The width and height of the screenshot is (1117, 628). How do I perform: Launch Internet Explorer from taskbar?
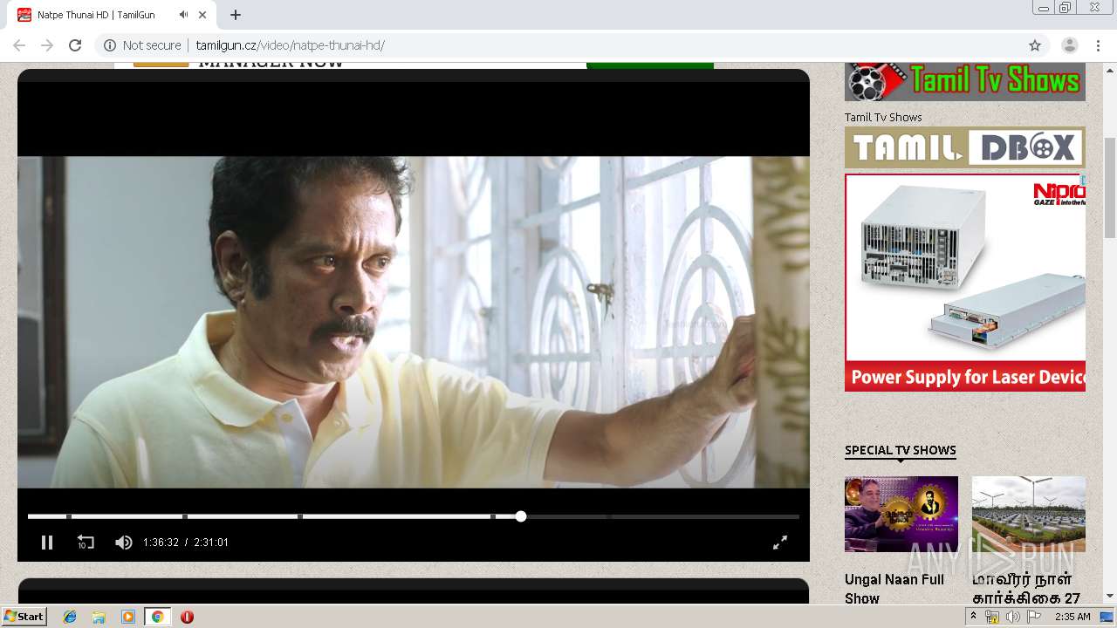click(x=70, y=617)
